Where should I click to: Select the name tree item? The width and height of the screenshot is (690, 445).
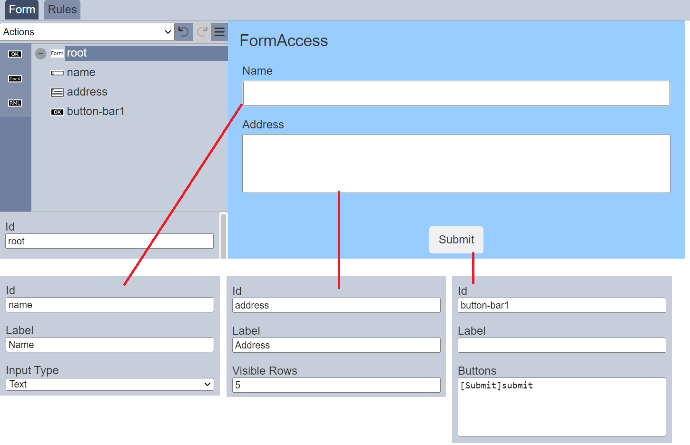(81, 72)
